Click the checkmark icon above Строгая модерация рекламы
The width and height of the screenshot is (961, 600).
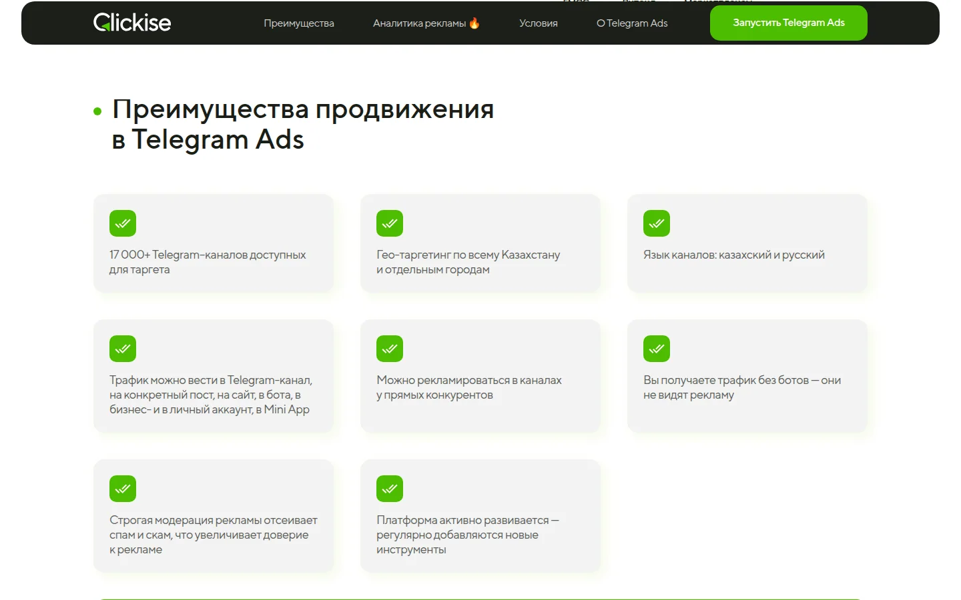pos(123,489)
